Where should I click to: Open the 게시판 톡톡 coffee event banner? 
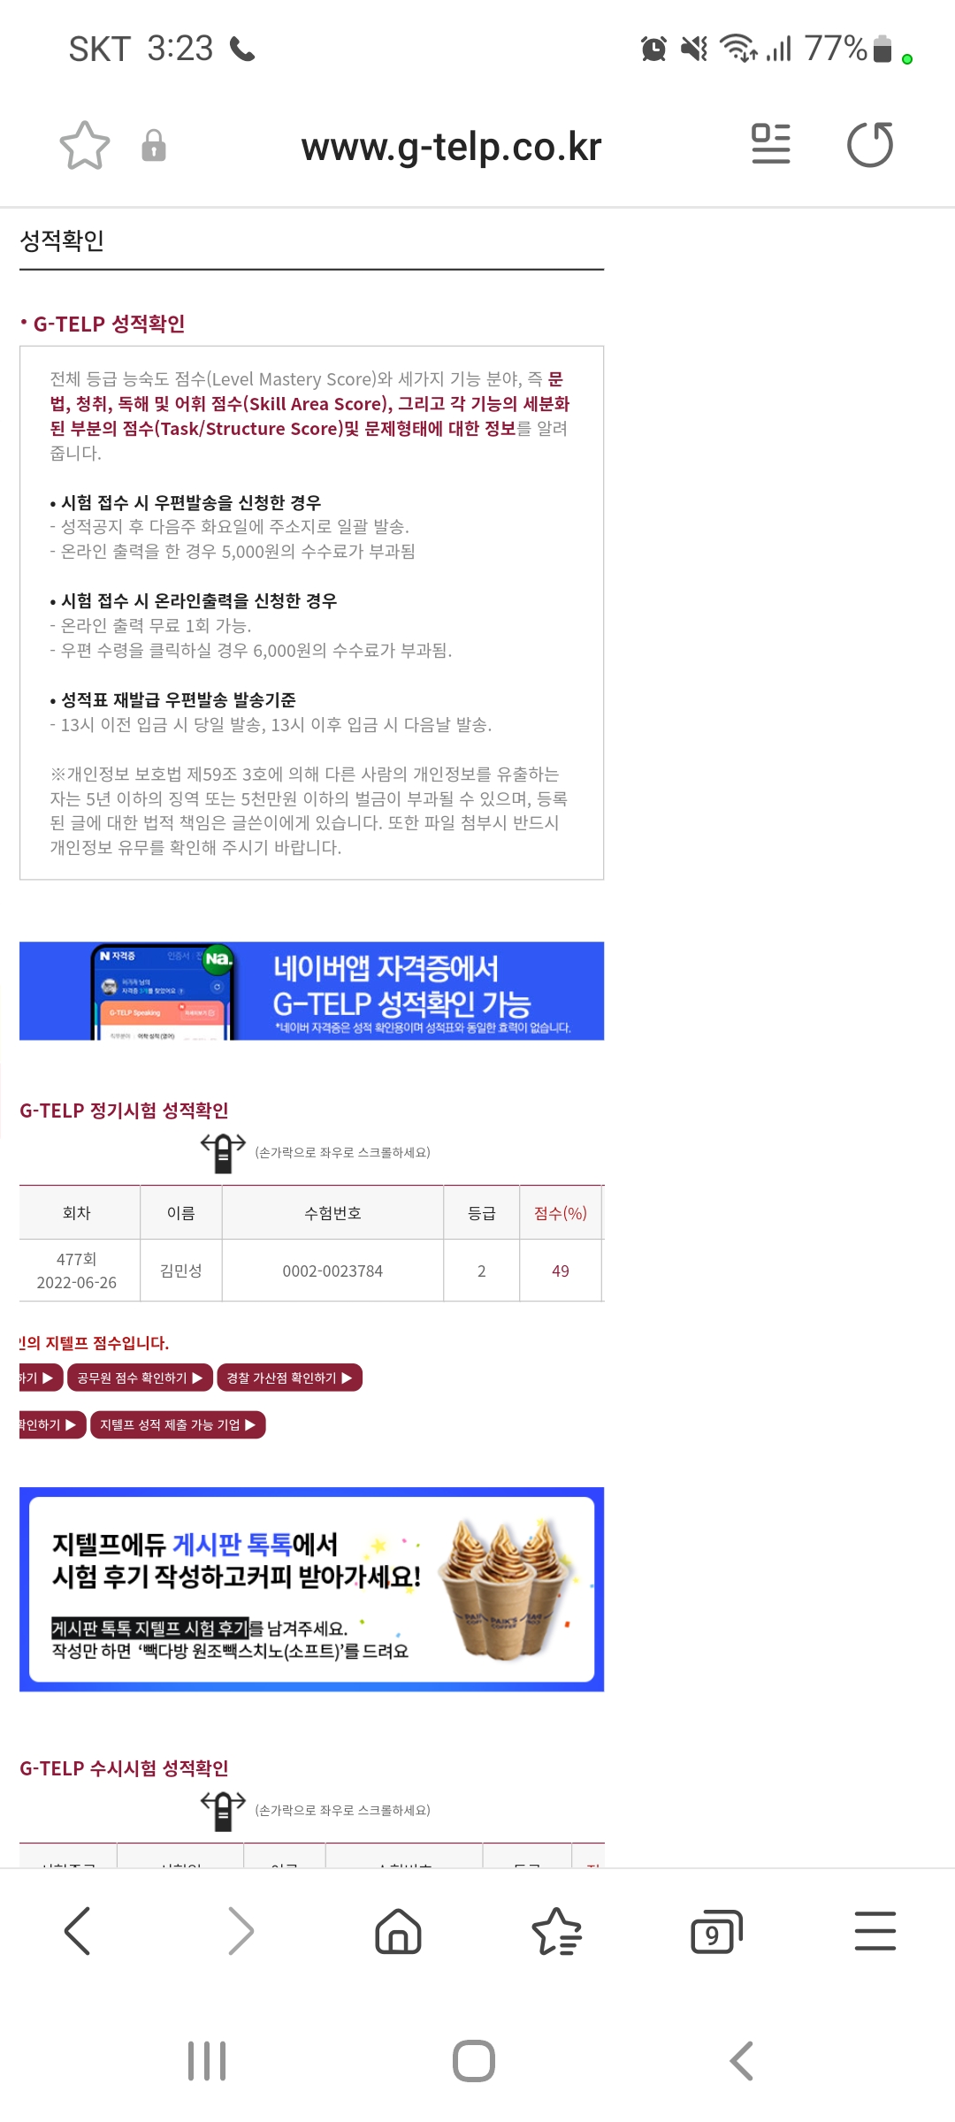[311, 1589]
